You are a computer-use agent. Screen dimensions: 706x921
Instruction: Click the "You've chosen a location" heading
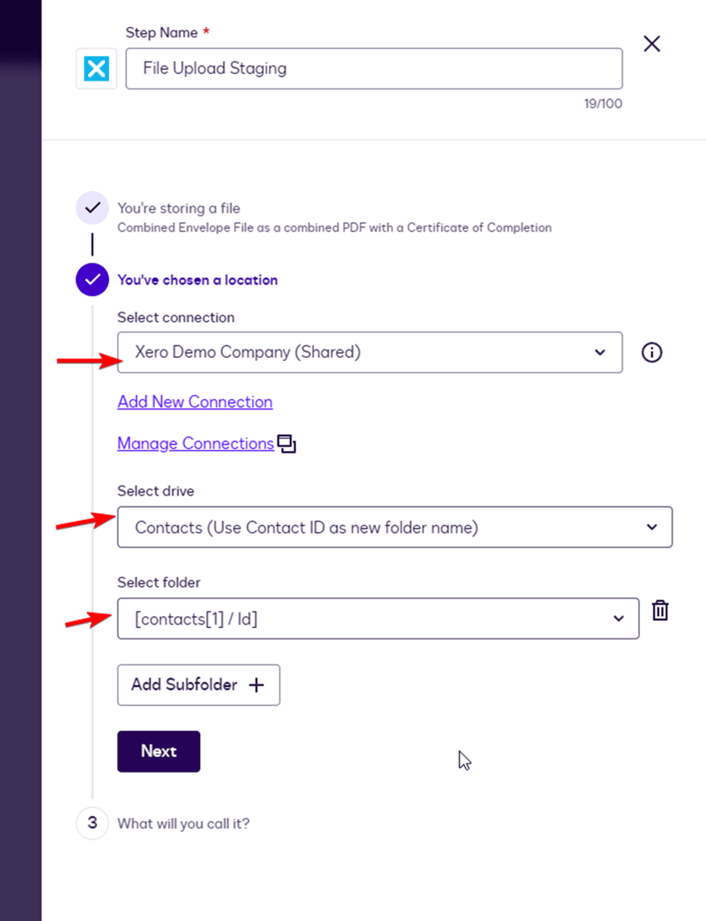(x=197, y=280)
